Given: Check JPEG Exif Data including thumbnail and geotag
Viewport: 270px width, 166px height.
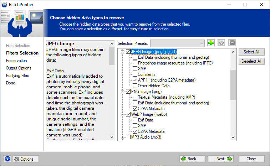Looking at the screenshot, I should tap(135, 57).
